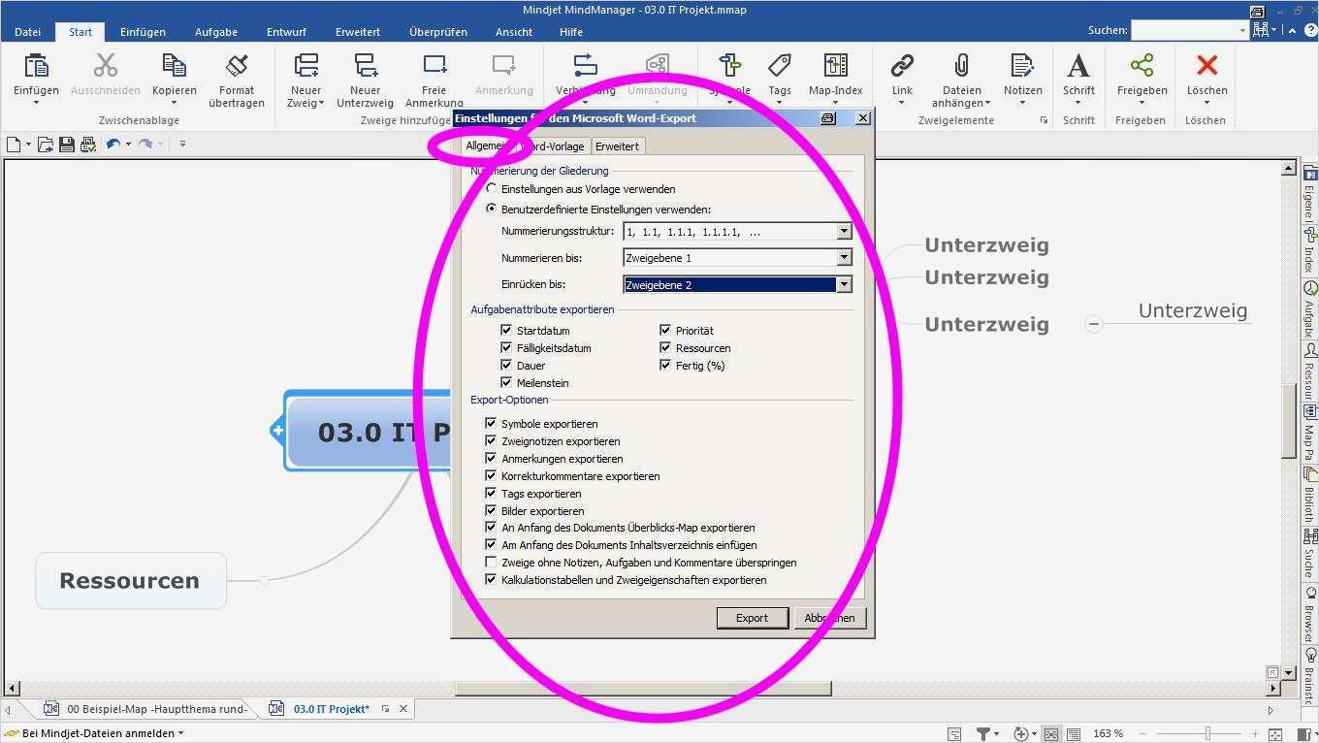
Task: Enable 'Zweige ohne Notizen... überspringen' checkbox
Action: 491,562
